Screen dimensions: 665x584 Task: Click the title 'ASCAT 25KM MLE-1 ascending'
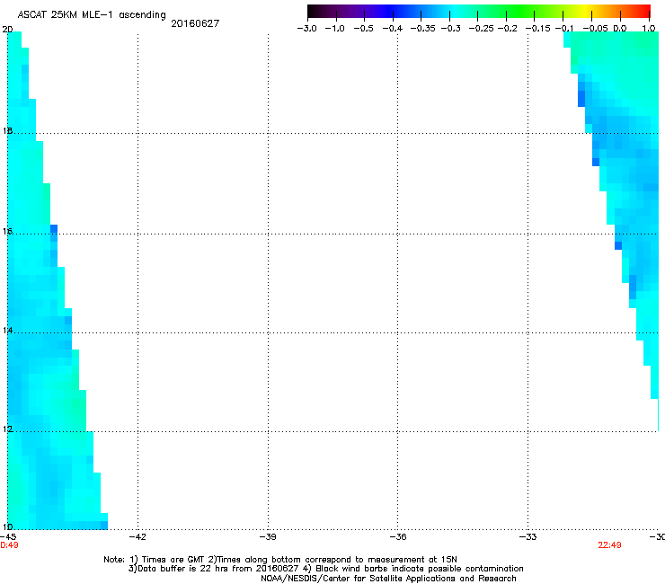92,14
